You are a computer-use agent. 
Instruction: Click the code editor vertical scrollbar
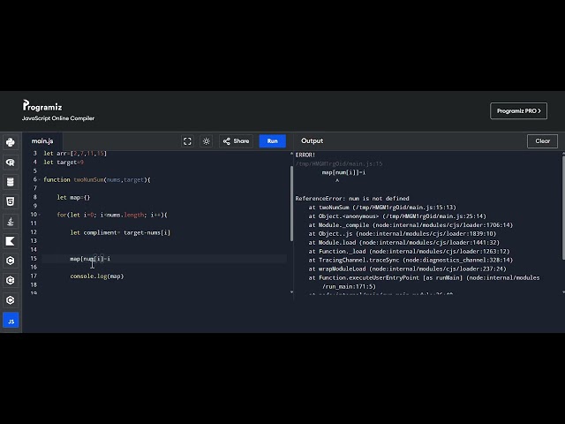[x=291, y=204]
